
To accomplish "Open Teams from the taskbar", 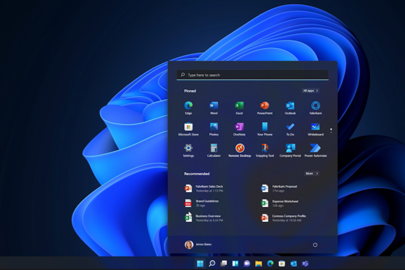I will click(305, 264).
